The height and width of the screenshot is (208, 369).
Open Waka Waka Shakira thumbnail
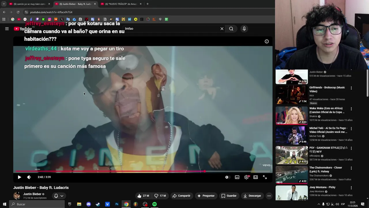[291, 116]
